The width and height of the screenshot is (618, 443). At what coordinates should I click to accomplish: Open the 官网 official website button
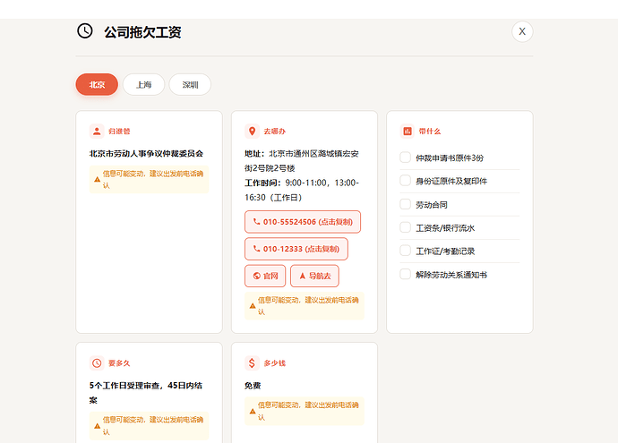point(265,276)
